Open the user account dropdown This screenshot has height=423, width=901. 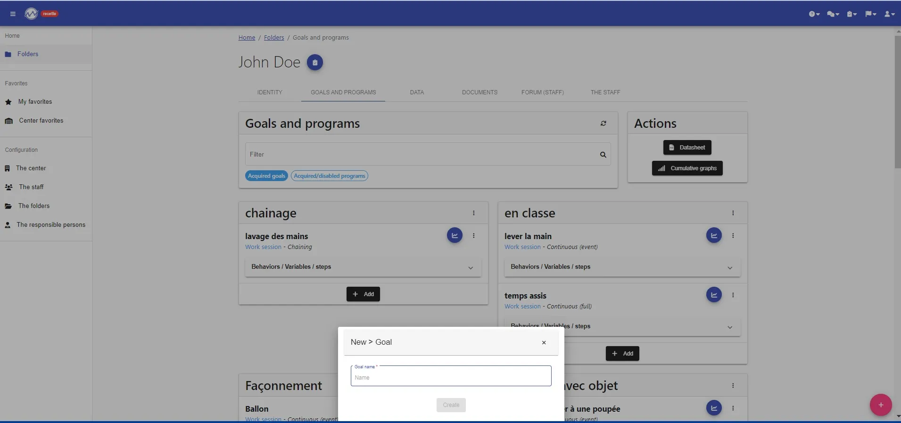pyautogui.click(x=889, y=14)
